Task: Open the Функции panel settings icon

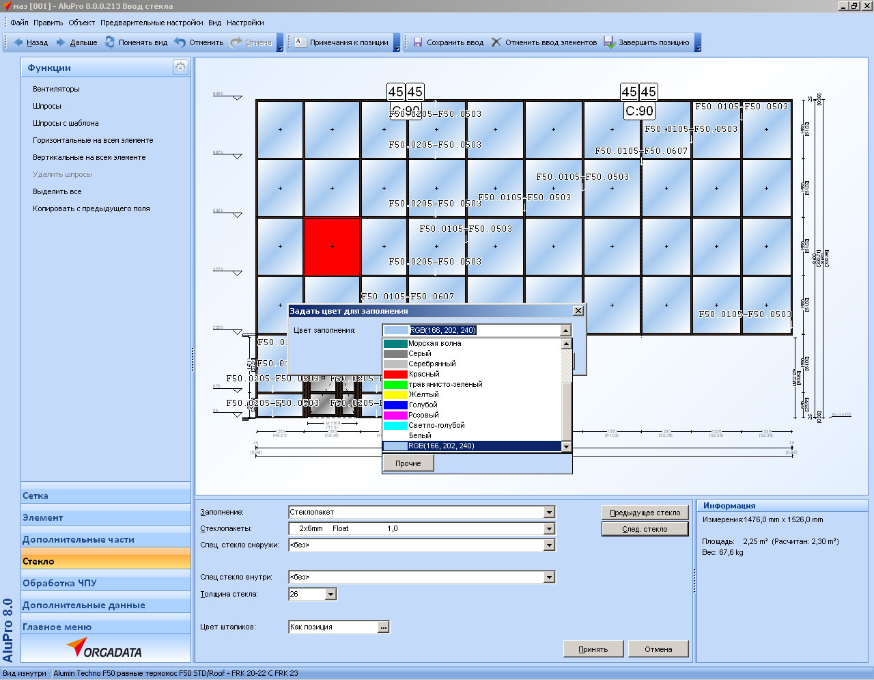Action: click(180, 67)
